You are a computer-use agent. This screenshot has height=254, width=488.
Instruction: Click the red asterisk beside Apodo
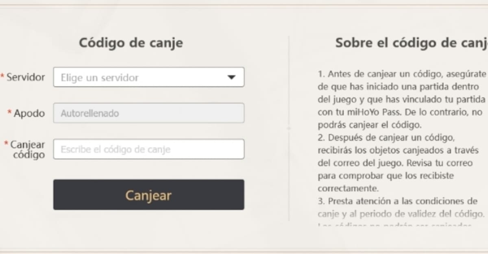9,112
